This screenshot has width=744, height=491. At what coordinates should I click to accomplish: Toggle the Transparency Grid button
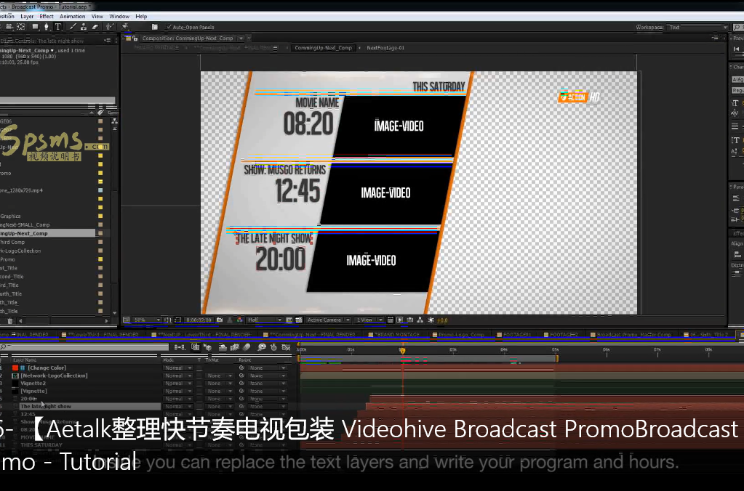[x=298, y=320]
